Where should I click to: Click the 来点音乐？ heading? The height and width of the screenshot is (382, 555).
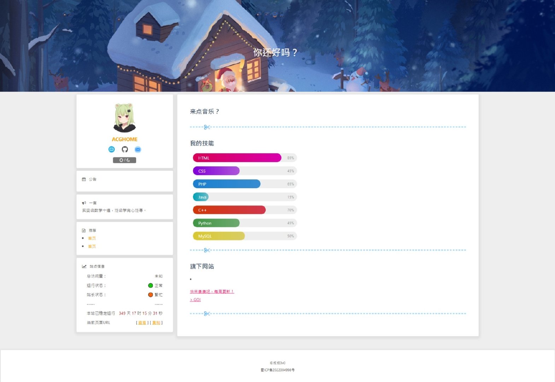coord(205,111)
